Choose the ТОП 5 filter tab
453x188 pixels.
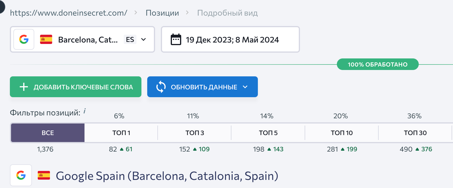(x=268, y=133)
